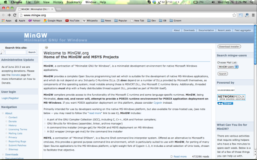The image size is (257, 160).
Task: Switch to the Recent posts tab
Action: (x=224, y=30)
